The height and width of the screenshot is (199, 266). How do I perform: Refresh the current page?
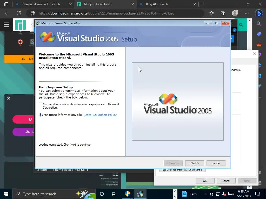pyautogui.click(x=19, y=13)
